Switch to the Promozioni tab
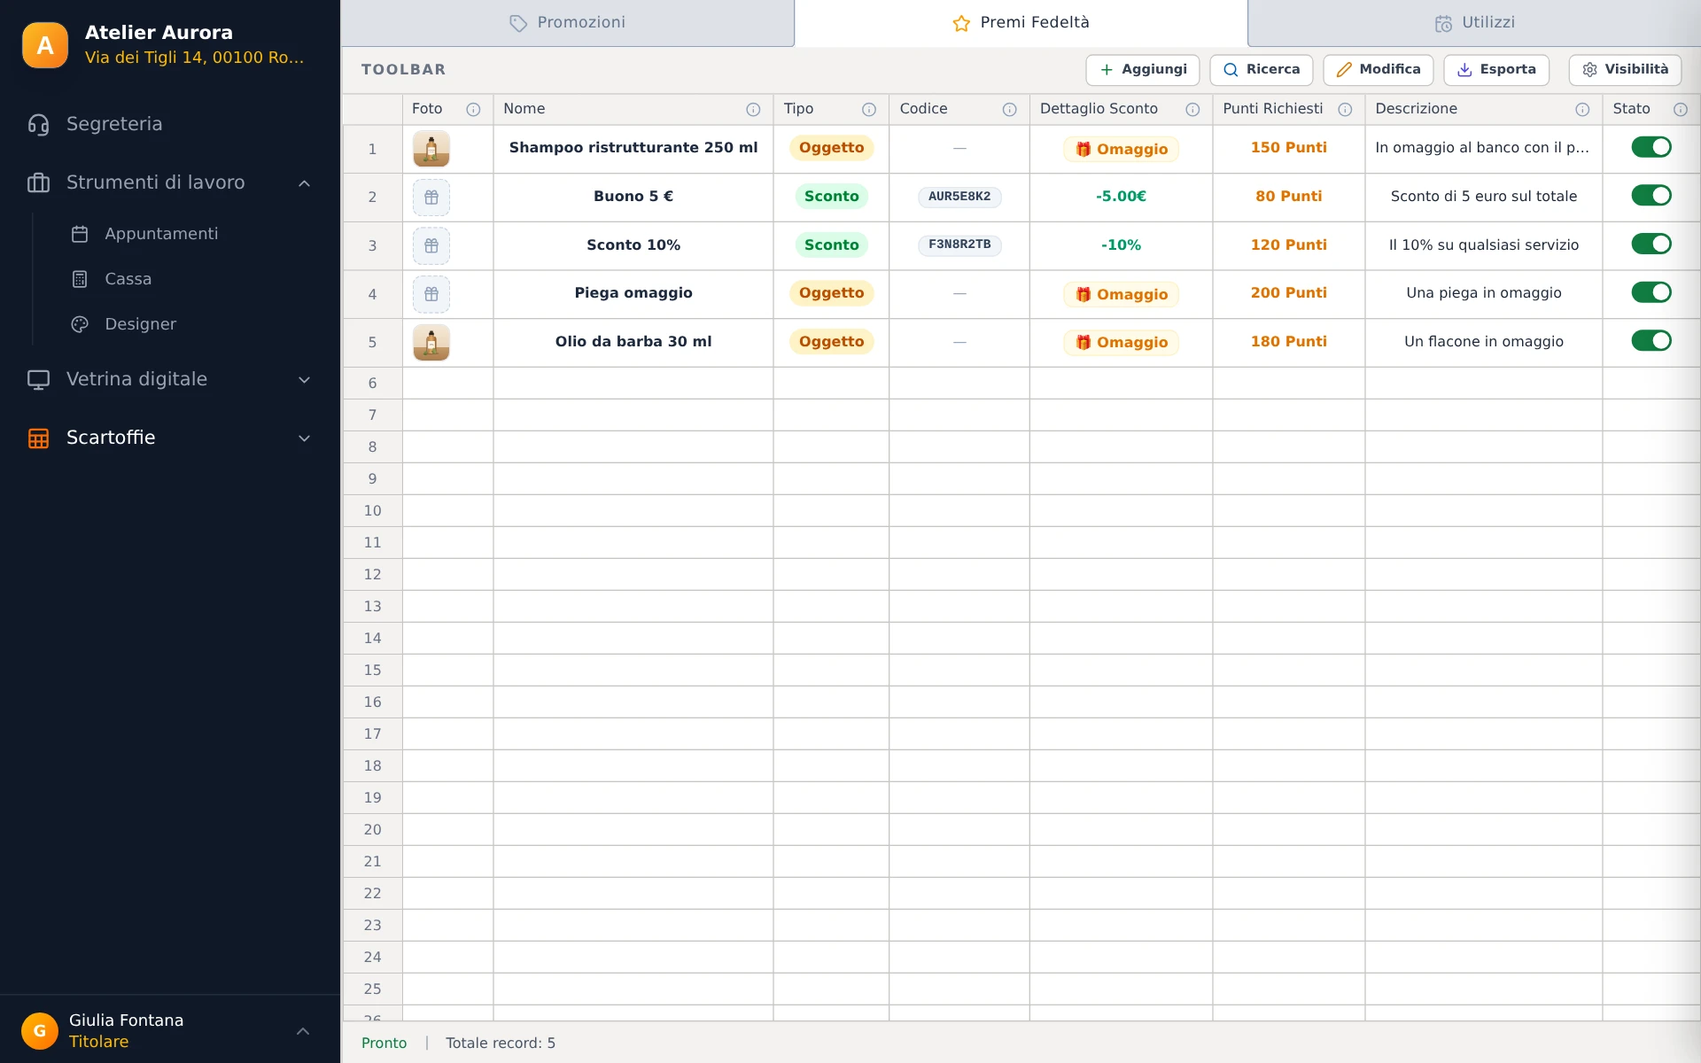 pyautogui.click(x=568, y=23)
